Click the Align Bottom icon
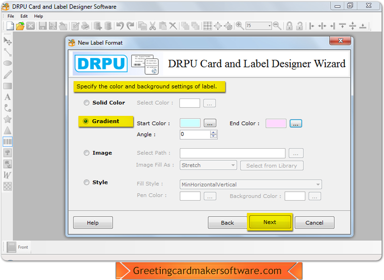The width and height of the screenshot is (384, 280). tap(363, 26)
